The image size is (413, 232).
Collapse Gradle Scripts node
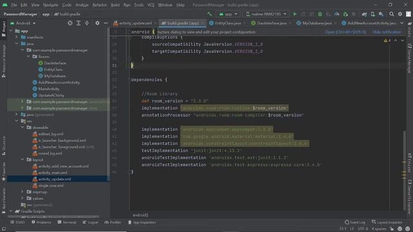(x=11, y=211)
